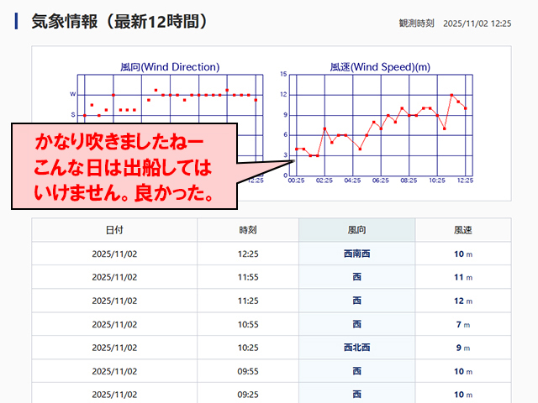The image size is (538, 403).
Task: Click the 7 m wind speed value
Action: [x=462, y=324]
